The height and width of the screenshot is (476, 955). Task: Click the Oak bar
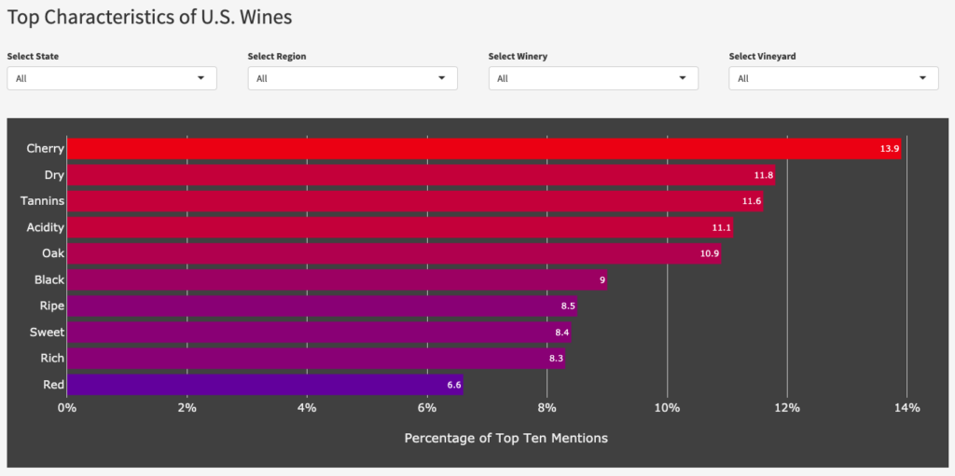(394, 253)
